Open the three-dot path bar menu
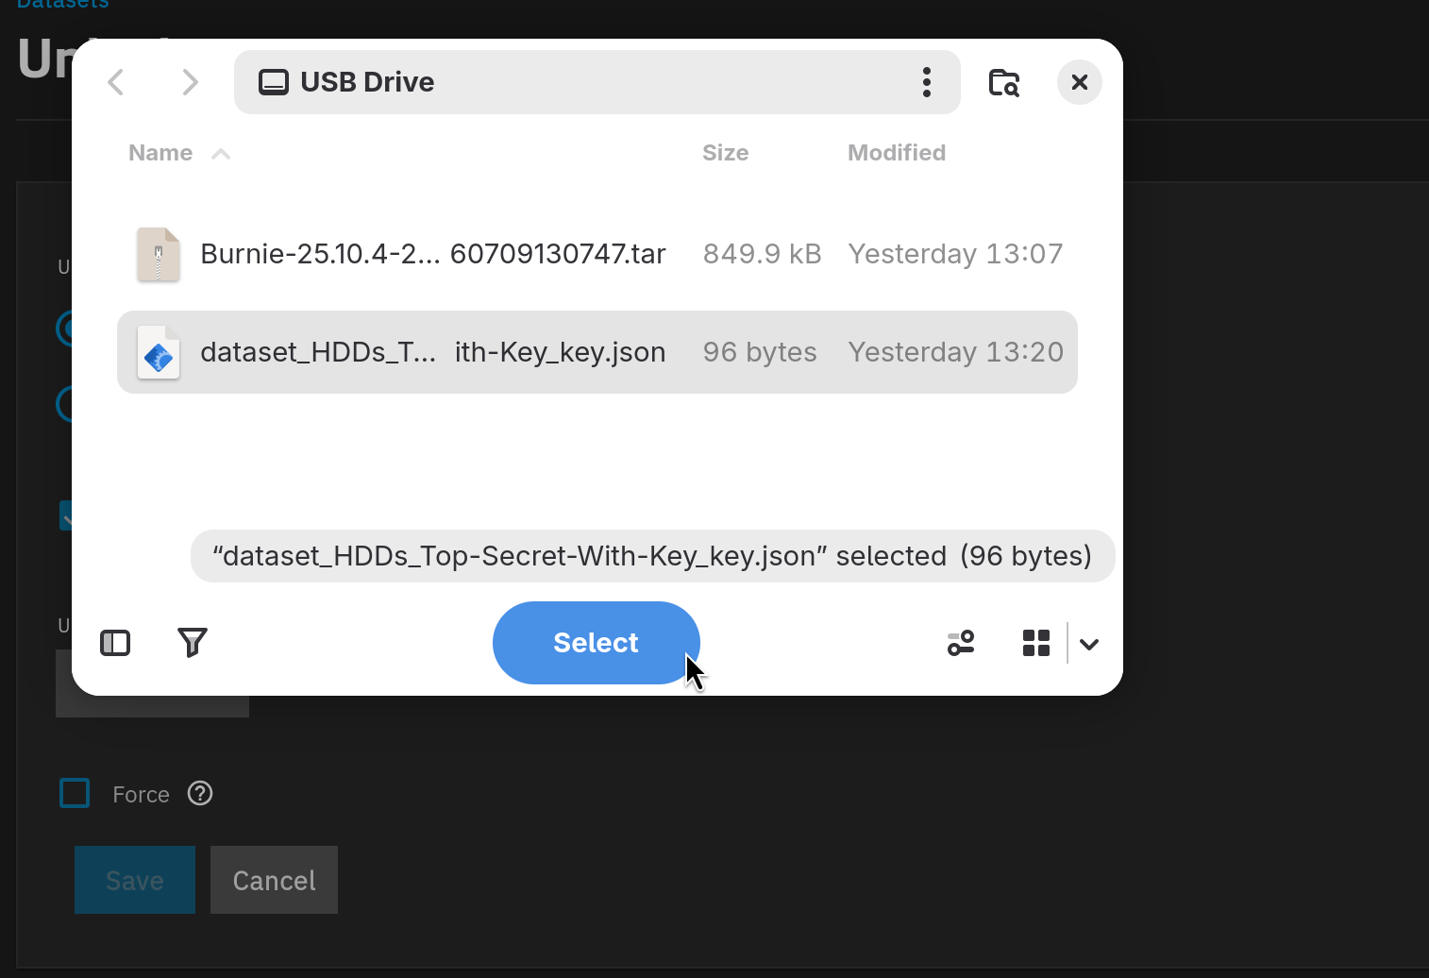The height and width of the screenshot is (978, 1429). [927, 82]
